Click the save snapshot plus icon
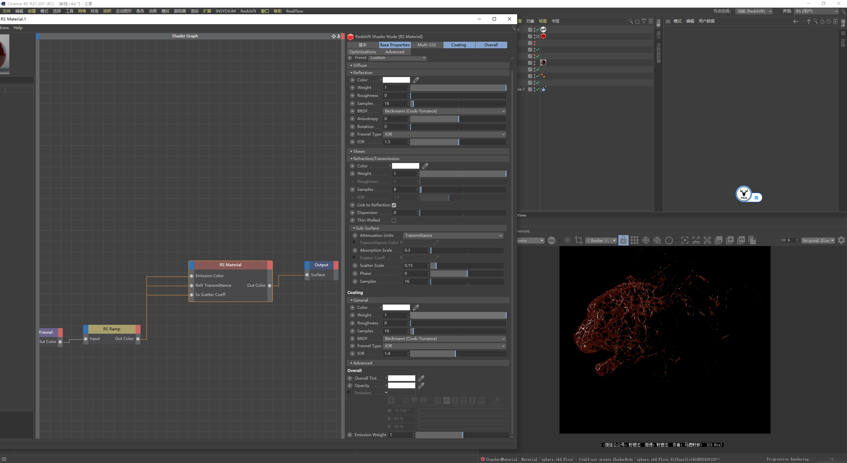This screenshot has height=463, width=847. tap(730, 240)
